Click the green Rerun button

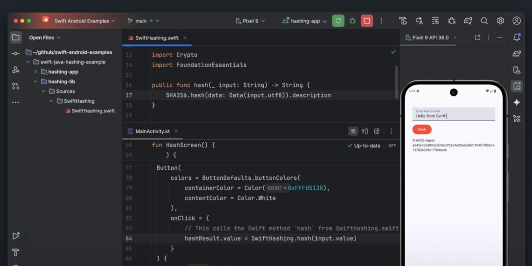tap(338, 21)
